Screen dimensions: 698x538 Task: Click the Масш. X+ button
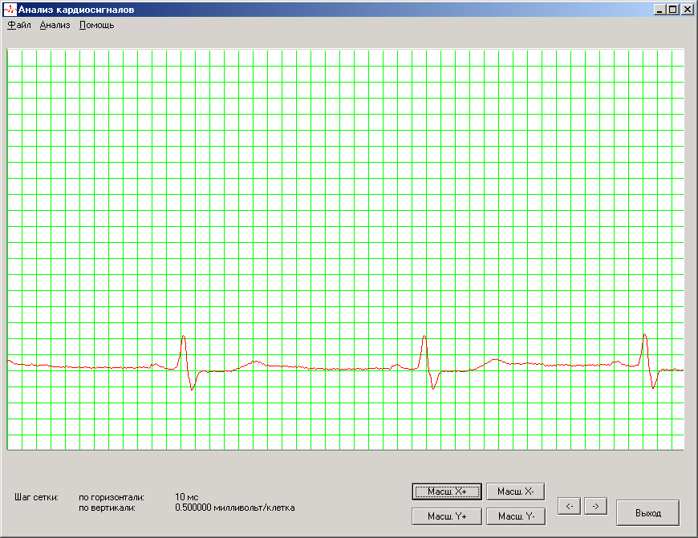(447, 491)
